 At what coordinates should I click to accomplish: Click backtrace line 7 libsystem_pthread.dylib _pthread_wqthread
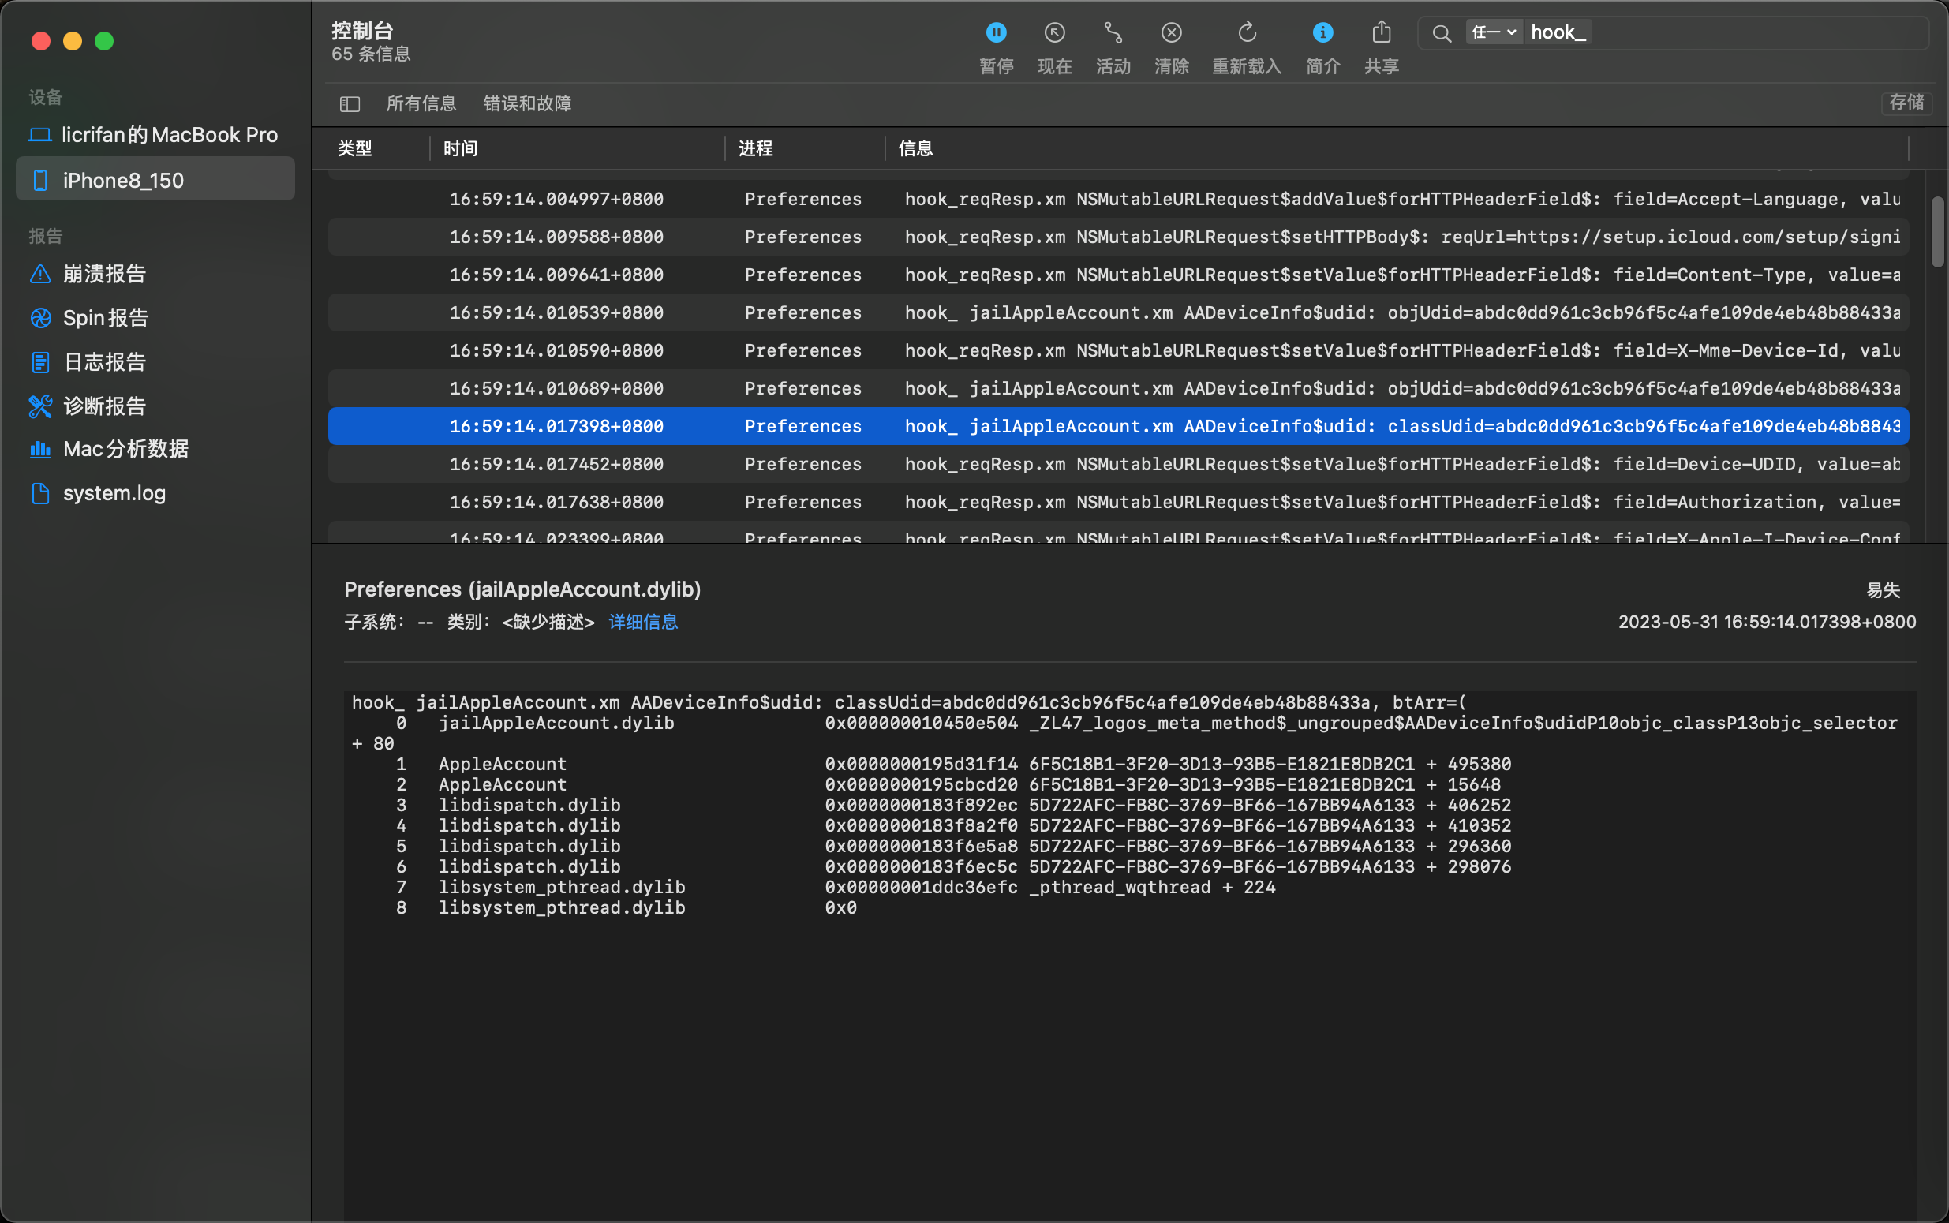pyautogui.click(x=835, y=888)
